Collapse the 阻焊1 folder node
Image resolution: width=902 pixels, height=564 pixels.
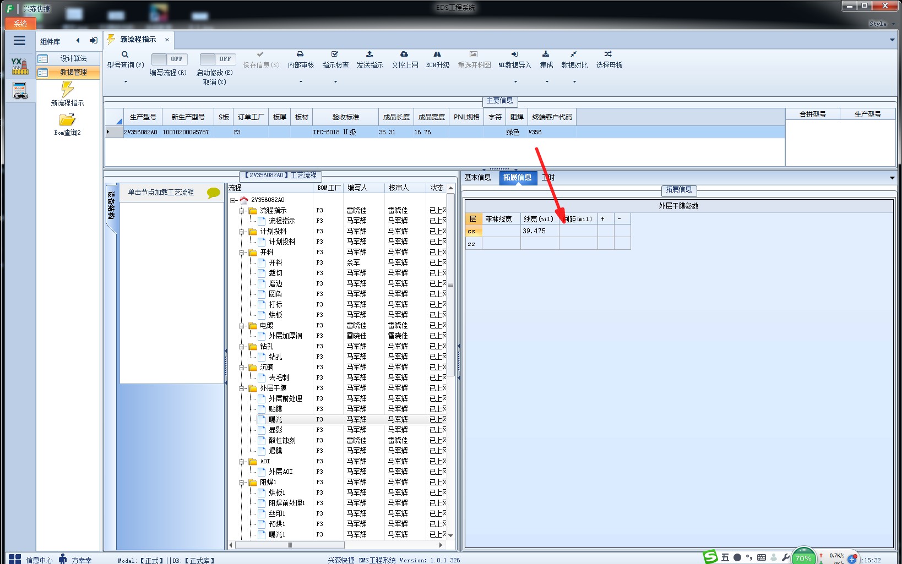(x=242, y=483)
